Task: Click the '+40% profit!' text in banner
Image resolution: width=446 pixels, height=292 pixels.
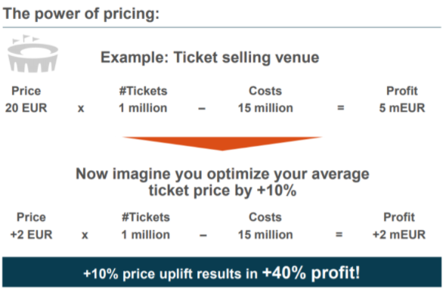Action: (311, 272)
